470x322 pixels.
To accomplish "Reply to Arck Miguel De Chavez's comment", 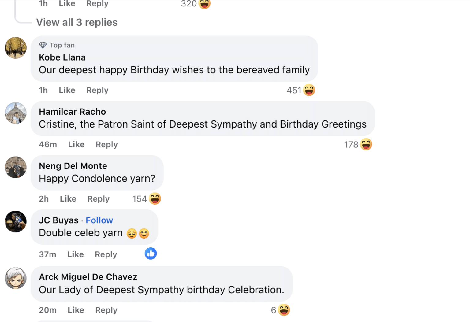I will 106,310.
